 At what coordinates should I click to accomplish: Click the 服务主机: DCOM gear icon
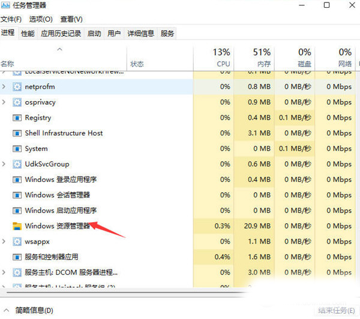pos(17,272)
